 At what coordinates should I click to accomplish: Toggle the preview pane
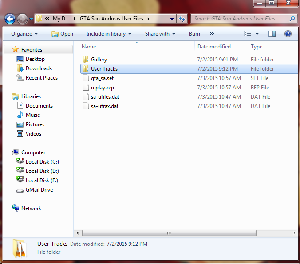point(272,34)
